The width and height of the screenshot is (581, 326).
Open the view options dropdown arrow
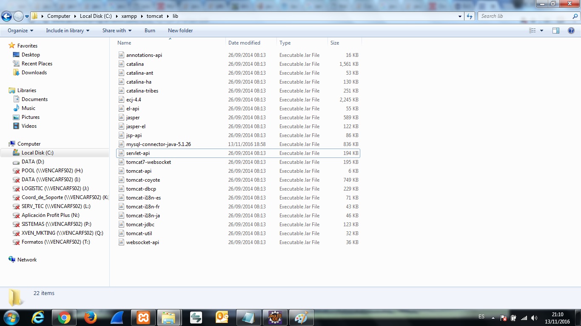(541, 31)
